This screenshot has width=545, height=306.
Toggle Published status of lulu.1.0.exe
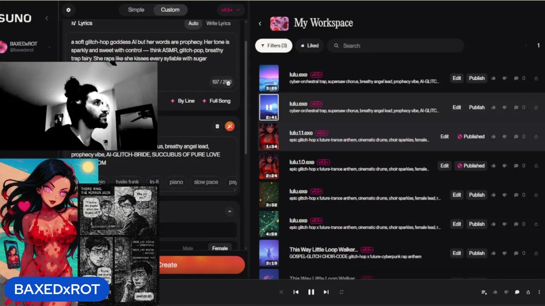pyautogui.click(x=471, y=166)
